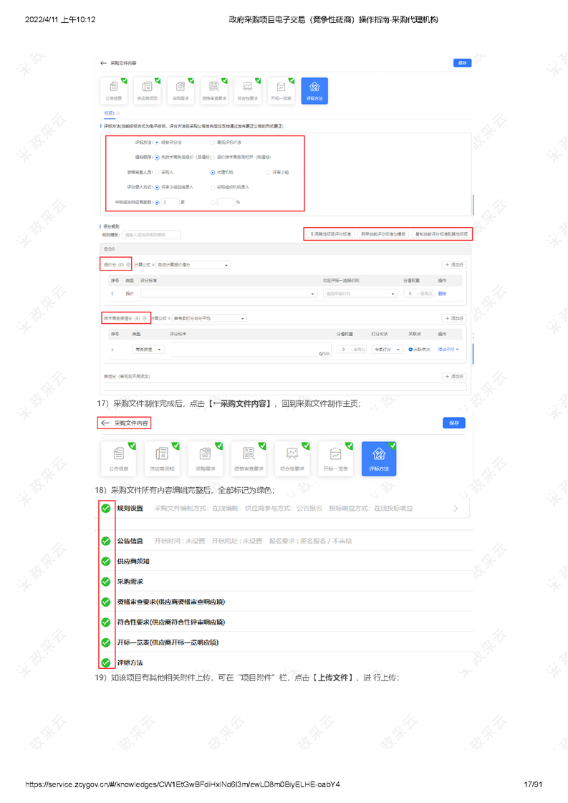Expand the 自动计算报价得分 formula dropdown
568x803 pixels.
coord(193,265)
